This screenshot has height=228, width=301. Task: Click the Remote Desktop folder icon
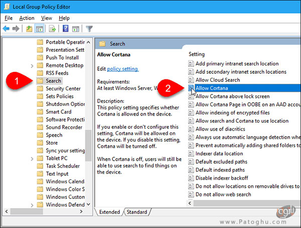coord(40,65)
